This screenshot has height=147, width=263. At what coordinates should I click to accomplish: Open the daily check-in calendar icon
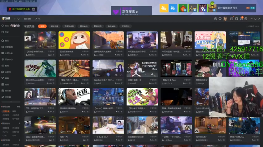(231, 19)
